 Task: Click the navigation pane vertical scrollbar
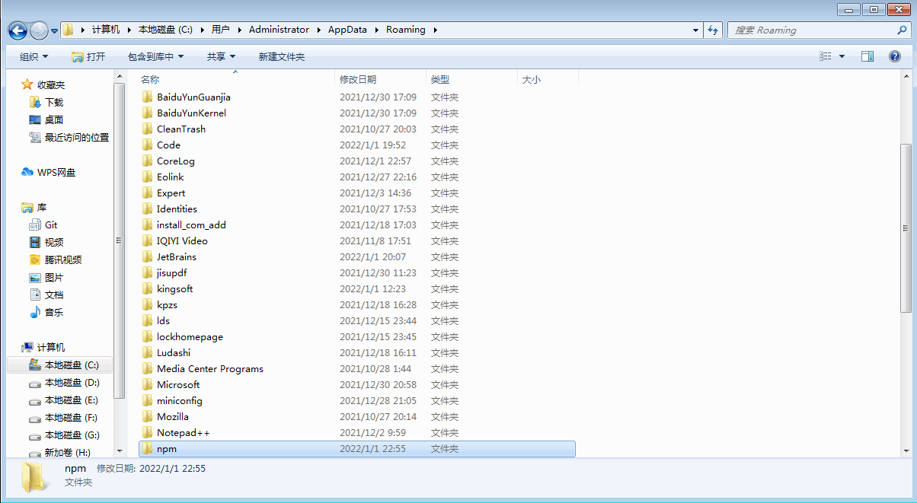(x=119, y=240)
